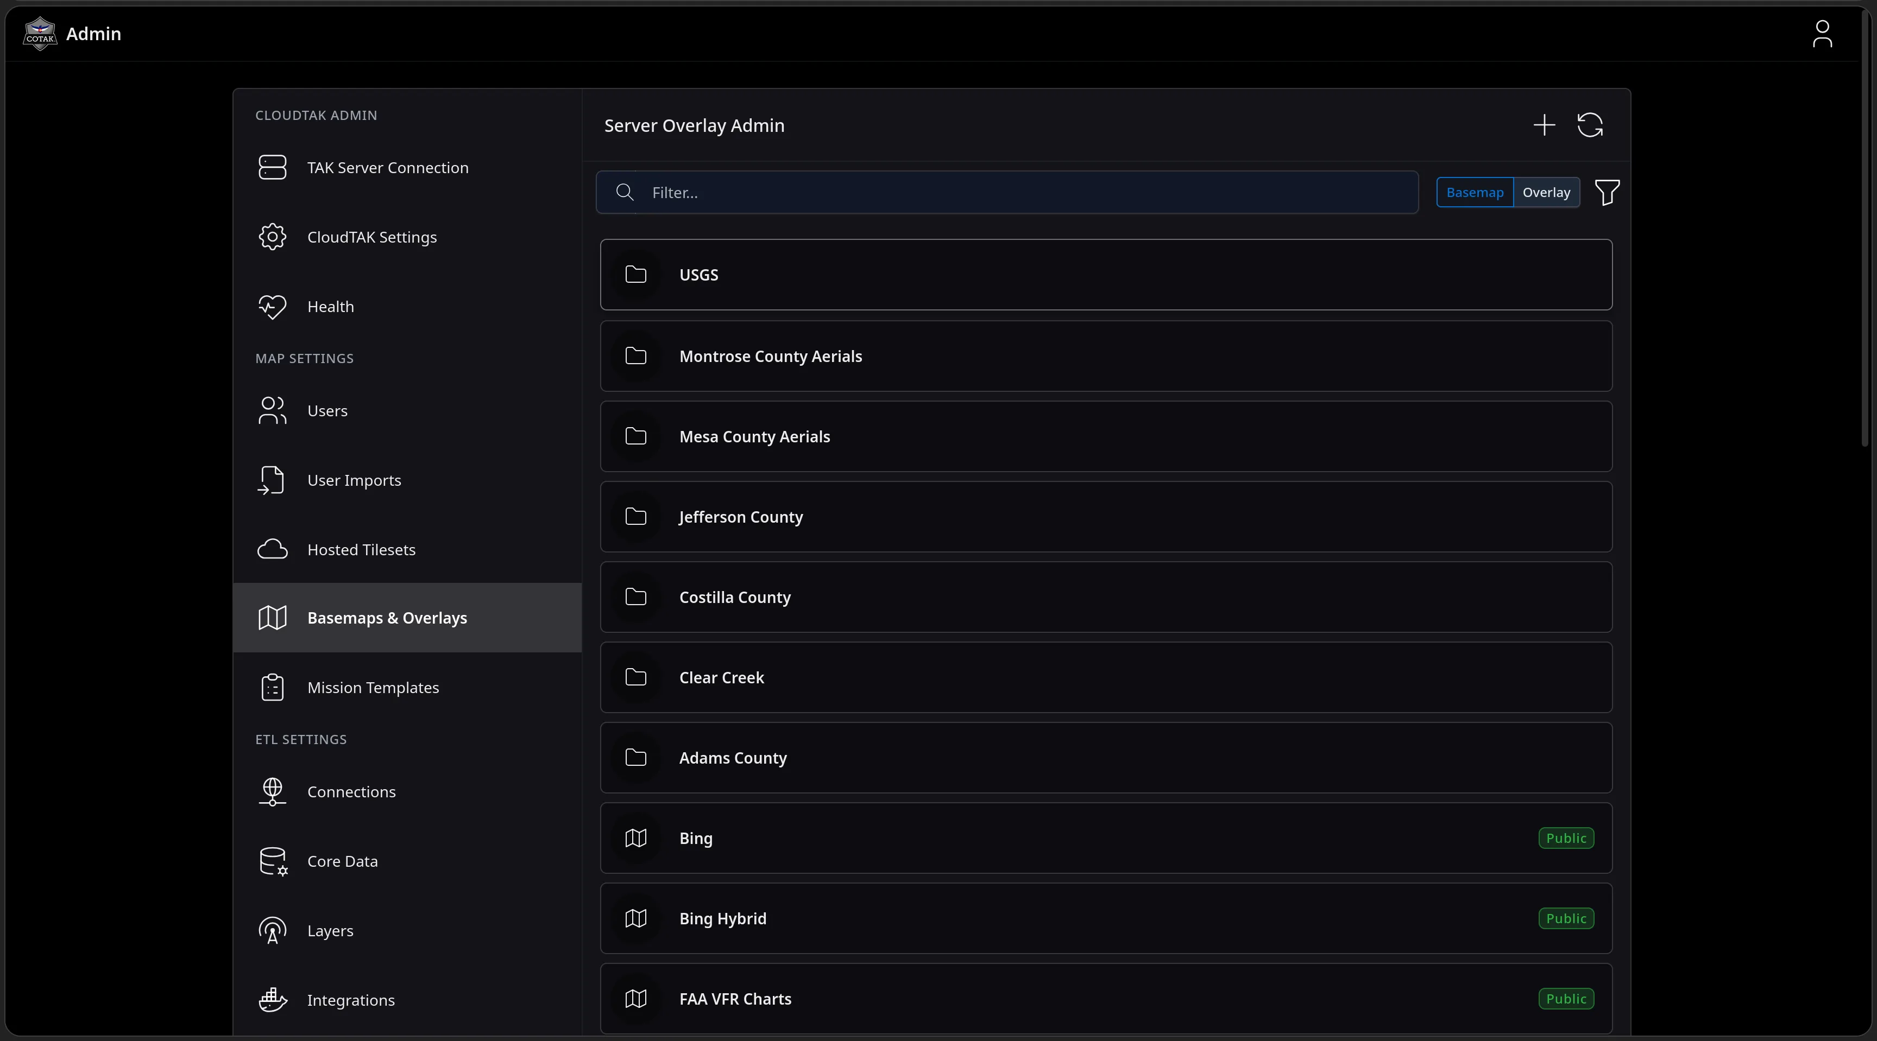Viewport: 1877px width, 1041px height.
Task: Open the filter funnel icon
Action: [x=1607, y=192]
